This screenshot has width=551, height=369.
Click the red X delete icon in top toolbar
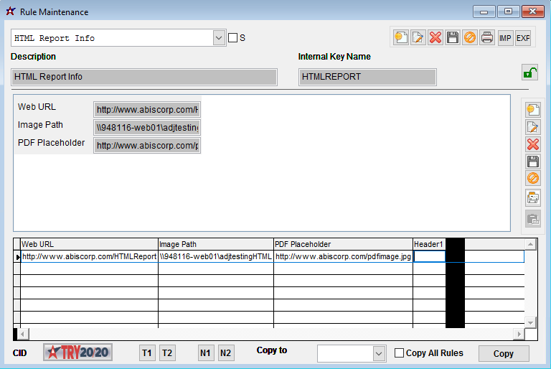click(x=435, y=37)
